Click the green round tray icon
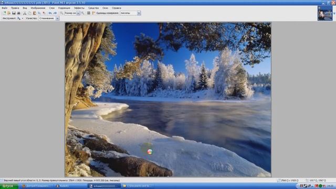 pyautogui.click(x=320, y=186)
